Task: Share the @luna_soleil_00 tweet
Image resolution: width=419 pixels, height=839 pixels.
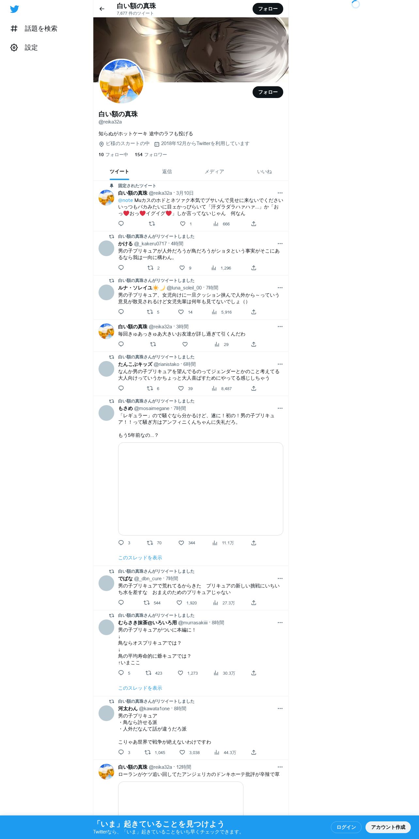Action: tap(254, 312)
